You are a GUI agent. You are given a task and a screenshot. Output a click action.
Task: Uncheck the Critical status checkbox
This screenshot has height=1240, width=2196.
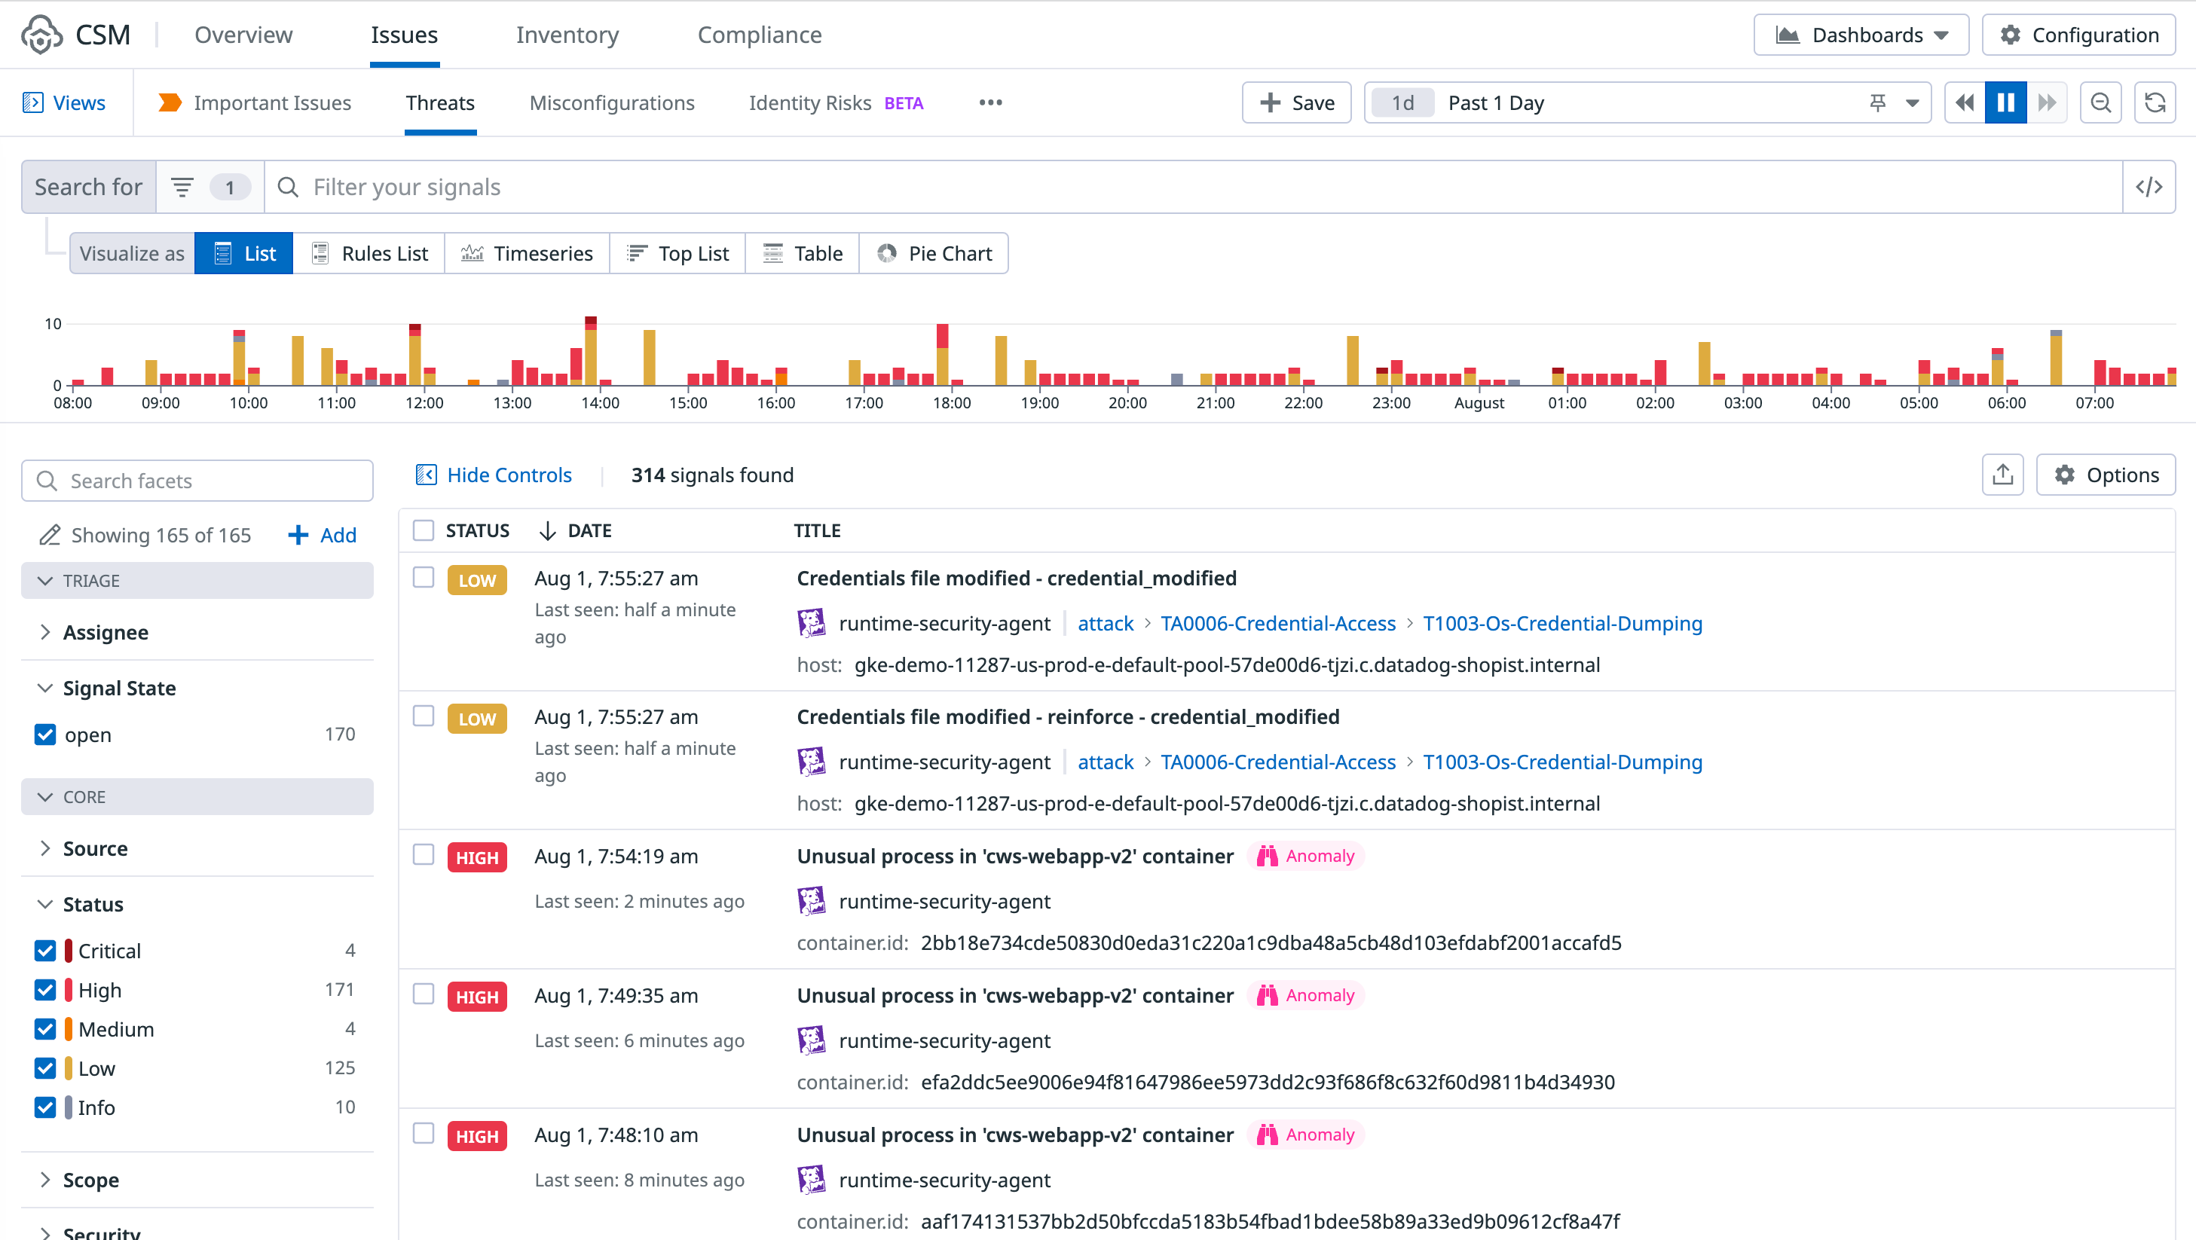click(45, 950)
